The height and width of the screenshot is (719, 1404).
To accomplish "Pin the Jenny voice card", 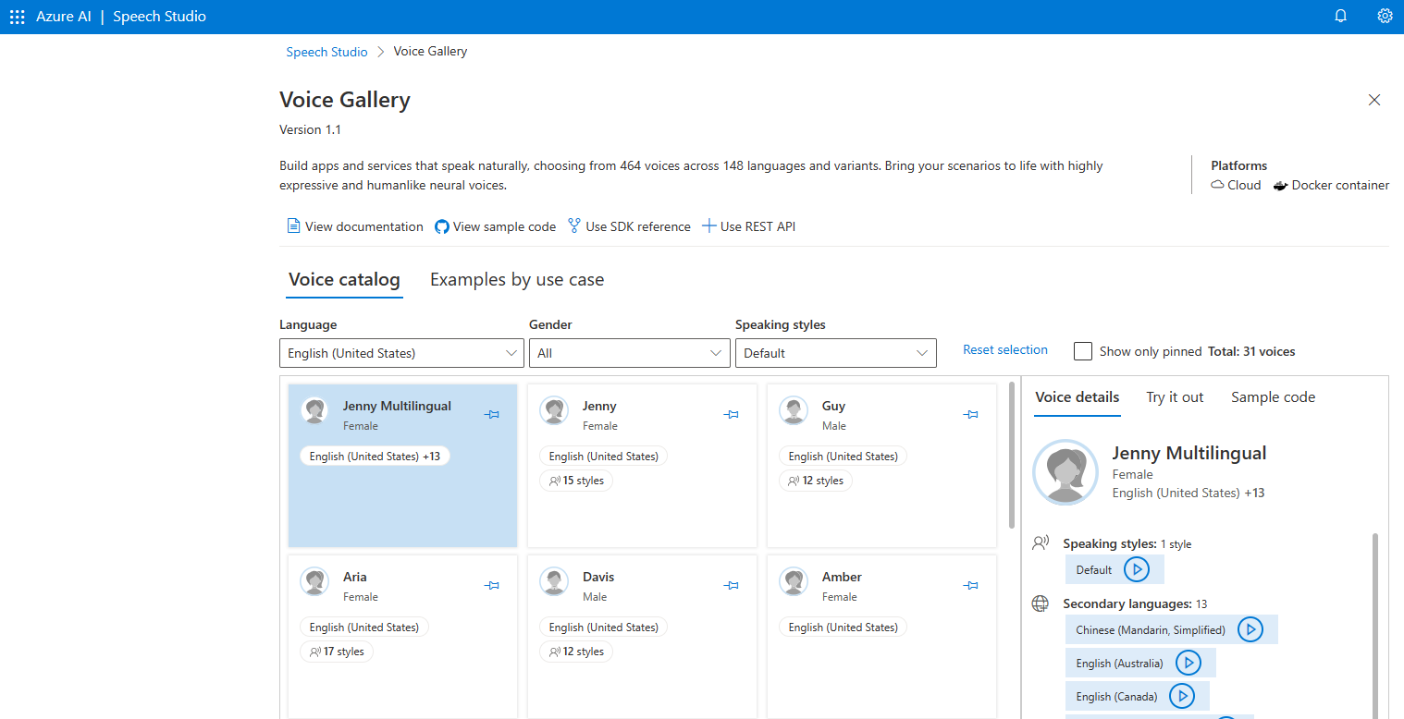I will click(732, 415).
